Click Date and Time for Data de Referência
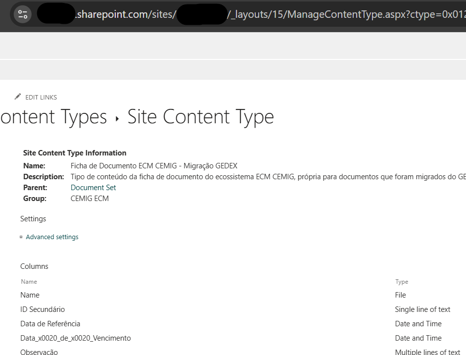 [418, 323]
